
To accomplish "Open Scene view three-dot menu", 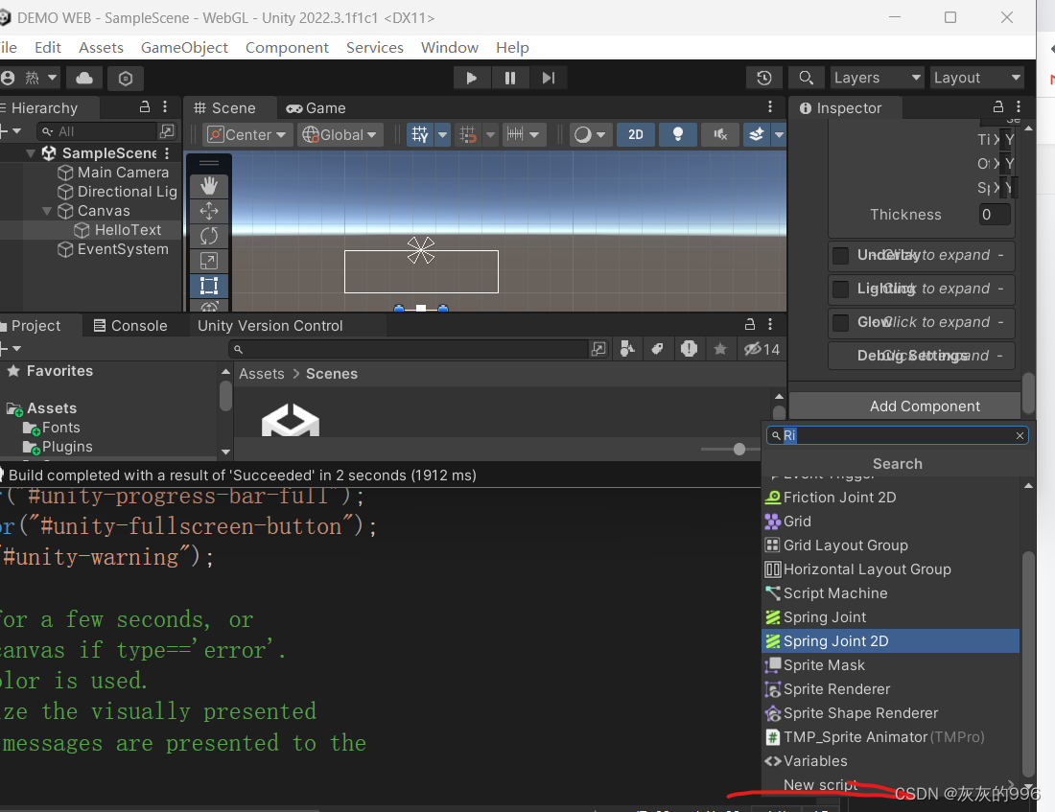I will click(x=770, y=107).
